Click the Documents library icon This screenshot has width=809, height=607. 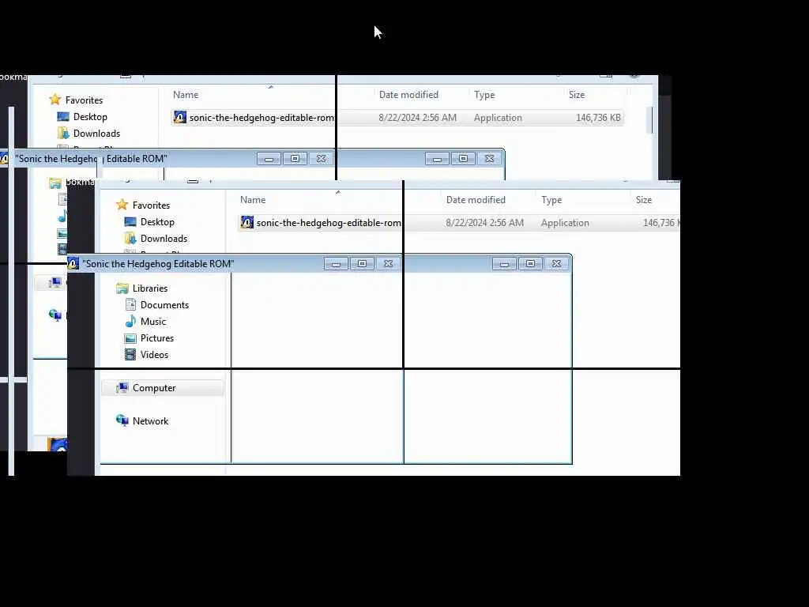click(130, 305)
